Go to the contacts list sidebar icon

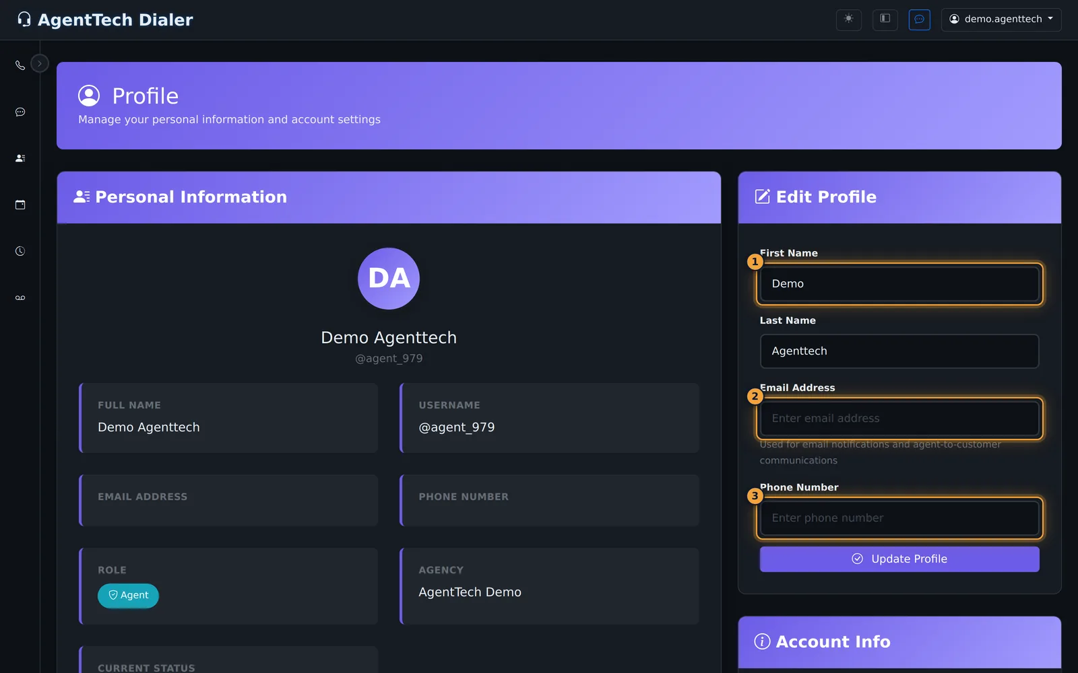tap(20, 158)
